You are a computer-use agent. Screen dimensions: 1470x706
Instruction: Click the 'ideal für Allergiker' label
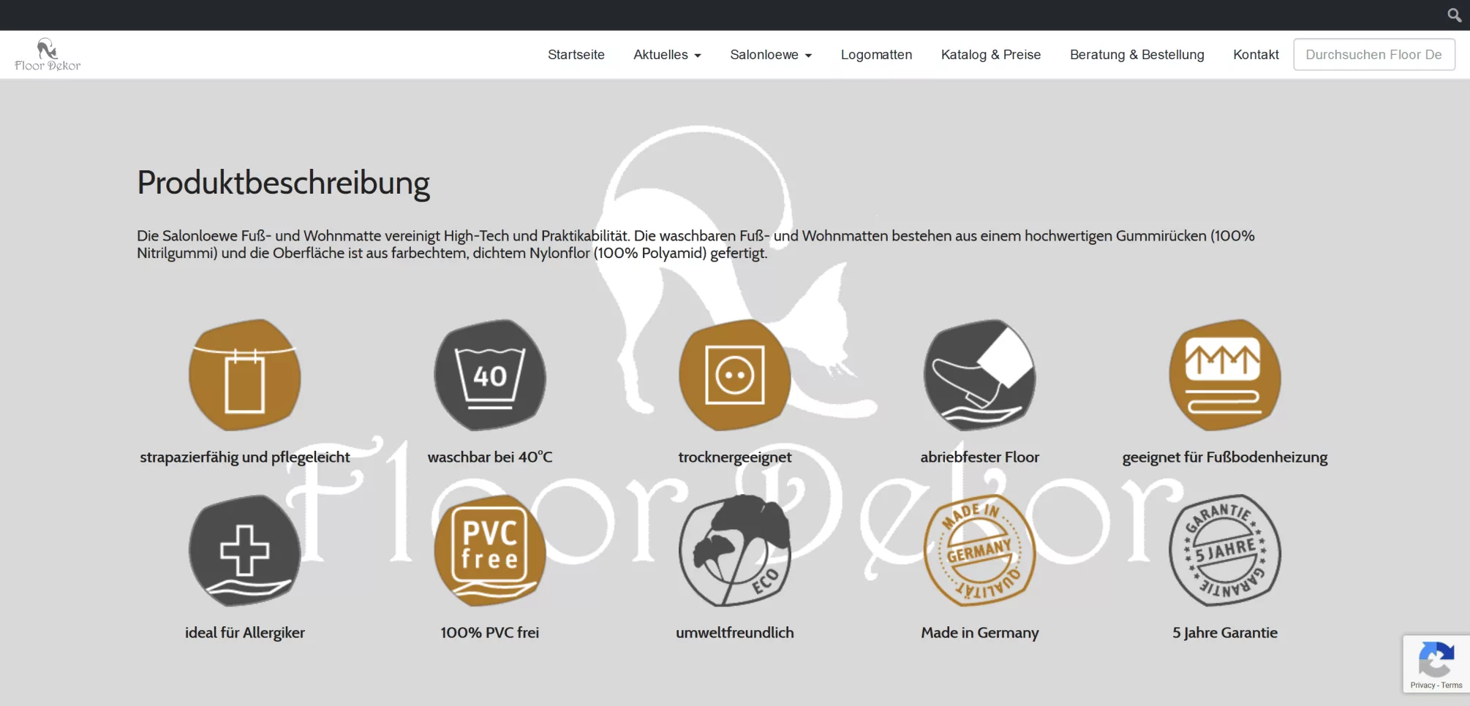click(x=245, y=633)
